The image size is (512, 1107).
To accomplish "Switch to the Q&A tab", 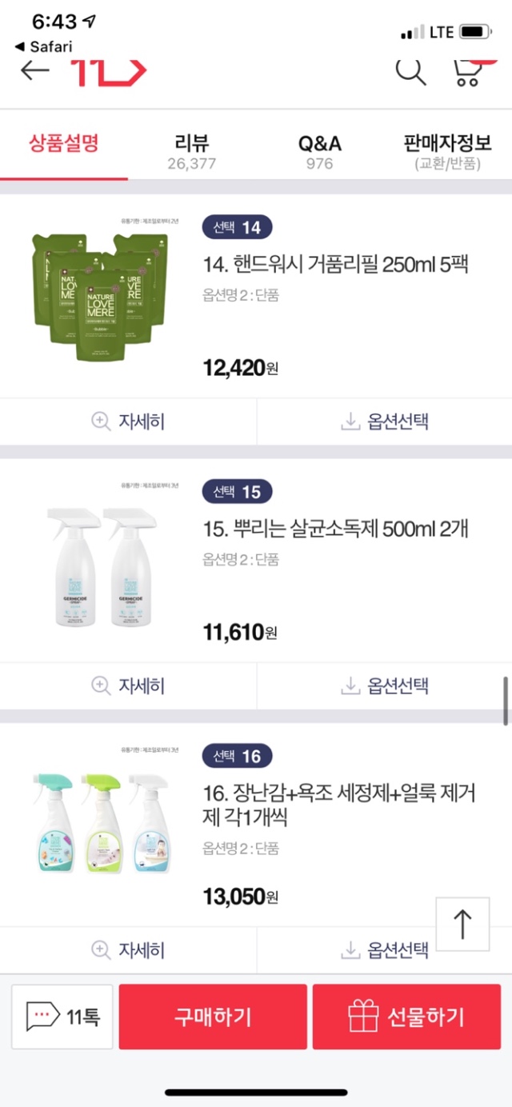I will [x=319, y=151].
